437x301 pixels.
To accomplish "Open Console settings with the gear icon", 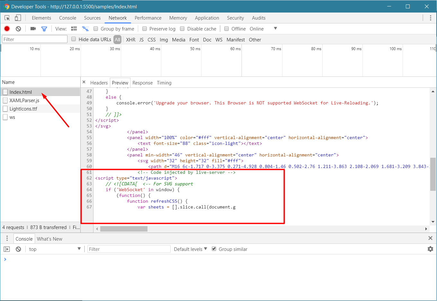I will click(x=430, y=249).
